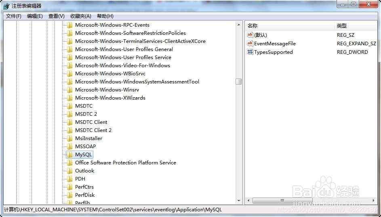Click the string icon of (默认) value
Image resolution: width=381 pixels, height=217 pixels.
250,35
